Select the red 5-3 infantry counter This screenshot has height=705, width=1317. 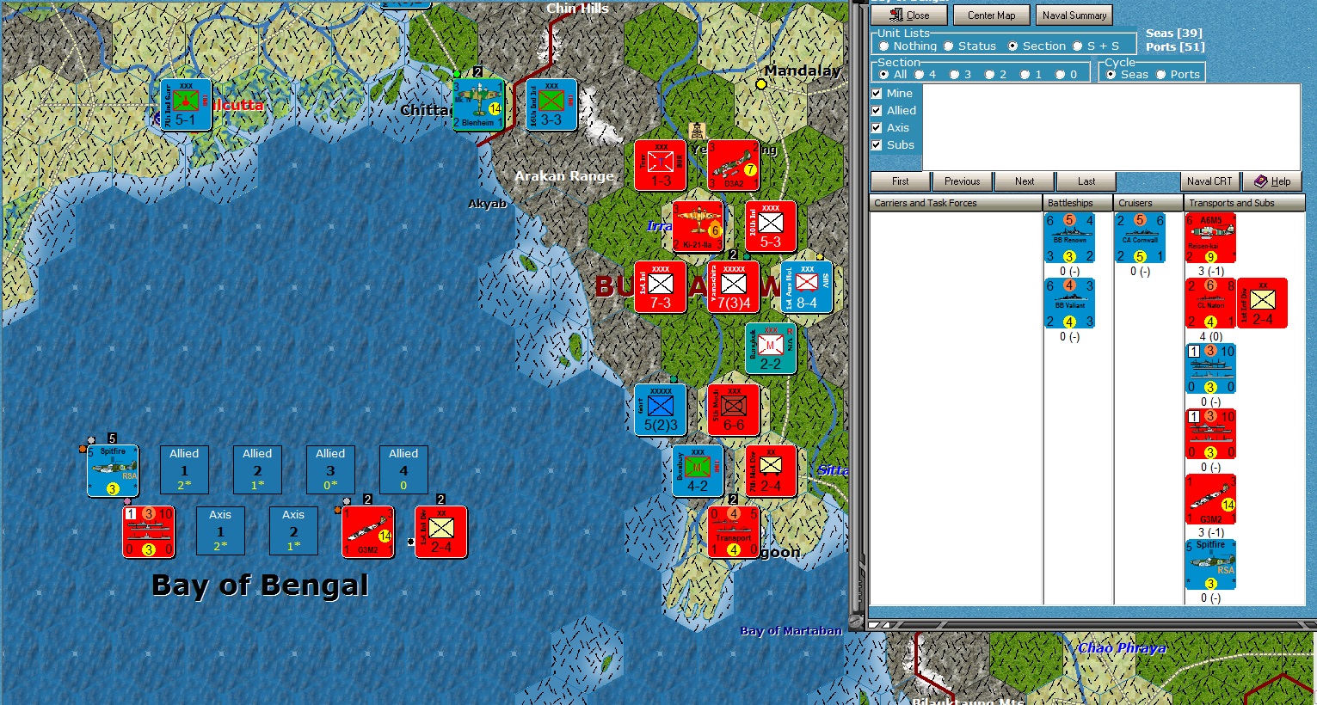click(x=770, y=226)
